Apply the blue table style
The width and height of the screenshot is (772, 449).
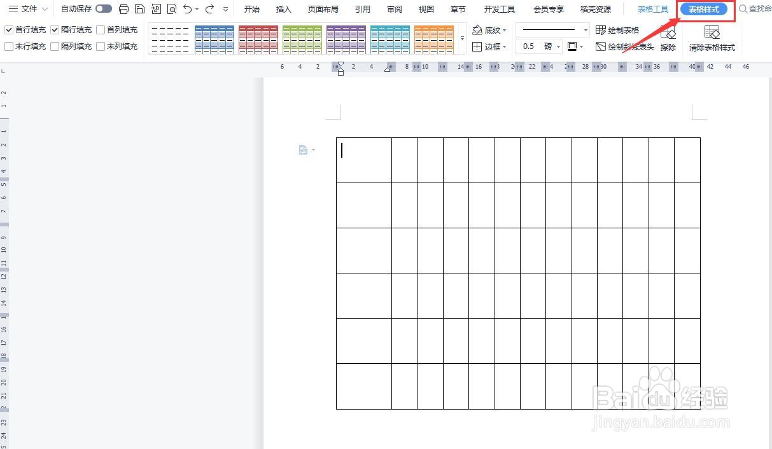coord(214,39)
